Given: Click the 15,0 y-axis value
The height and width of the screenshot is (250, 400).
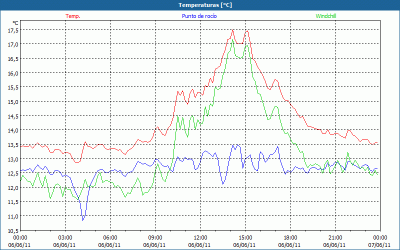Looking at the screenshot, I should point(13,102).
